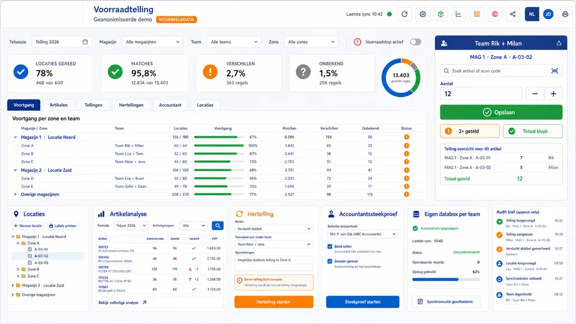Click the Nieuwe locatie button

coord(28,226)
